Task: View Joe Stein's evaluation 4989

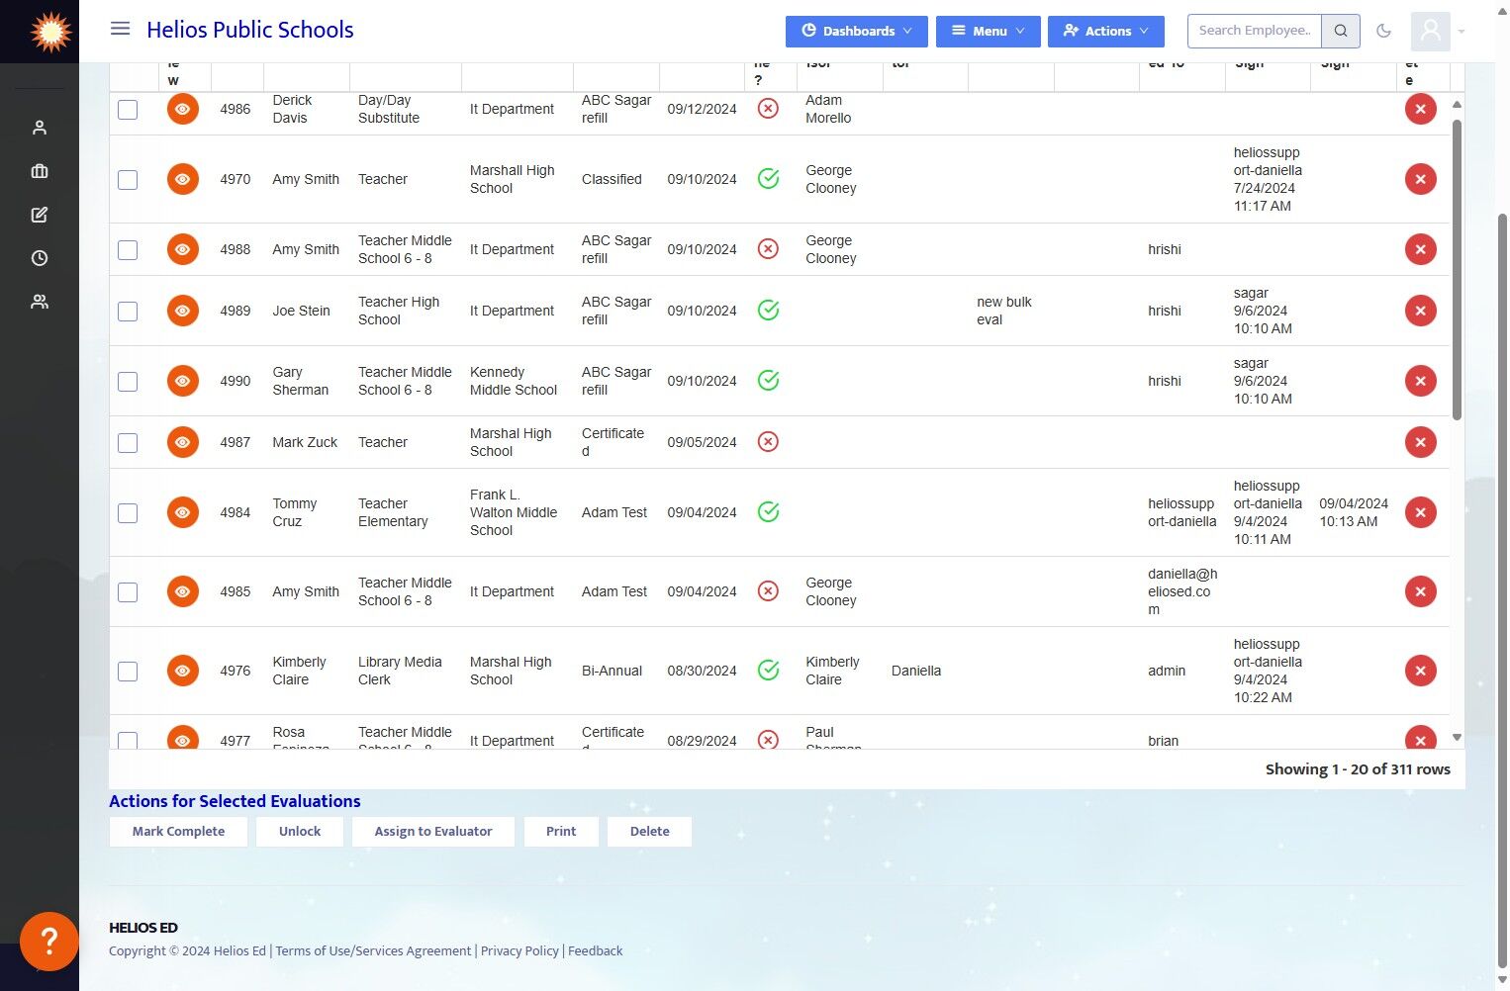Action: [x=183, y=311]
